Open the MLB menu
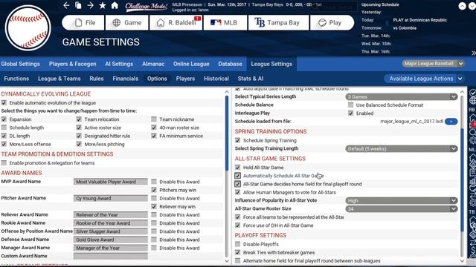The image size is (476, 267). coord(225,23)
